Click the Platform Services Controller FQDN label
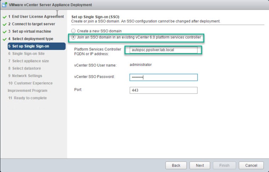This screenshot has width=269, height=172. [98, 51]
